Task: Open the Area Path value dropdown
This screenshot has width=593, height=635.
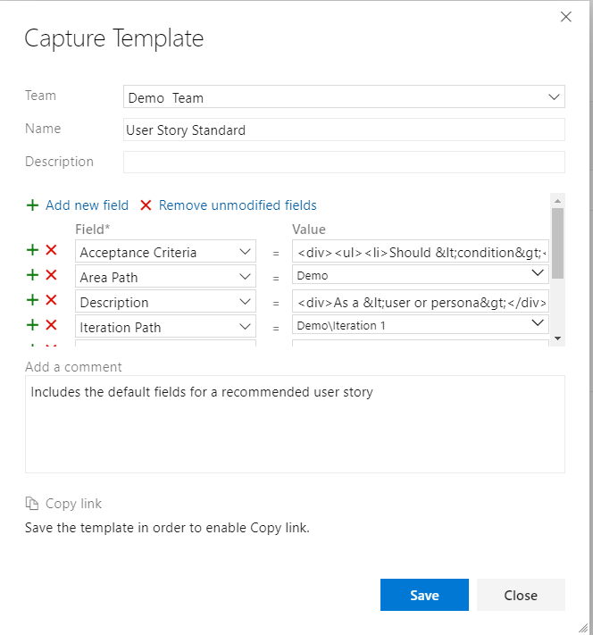Action: coord(538,273)
